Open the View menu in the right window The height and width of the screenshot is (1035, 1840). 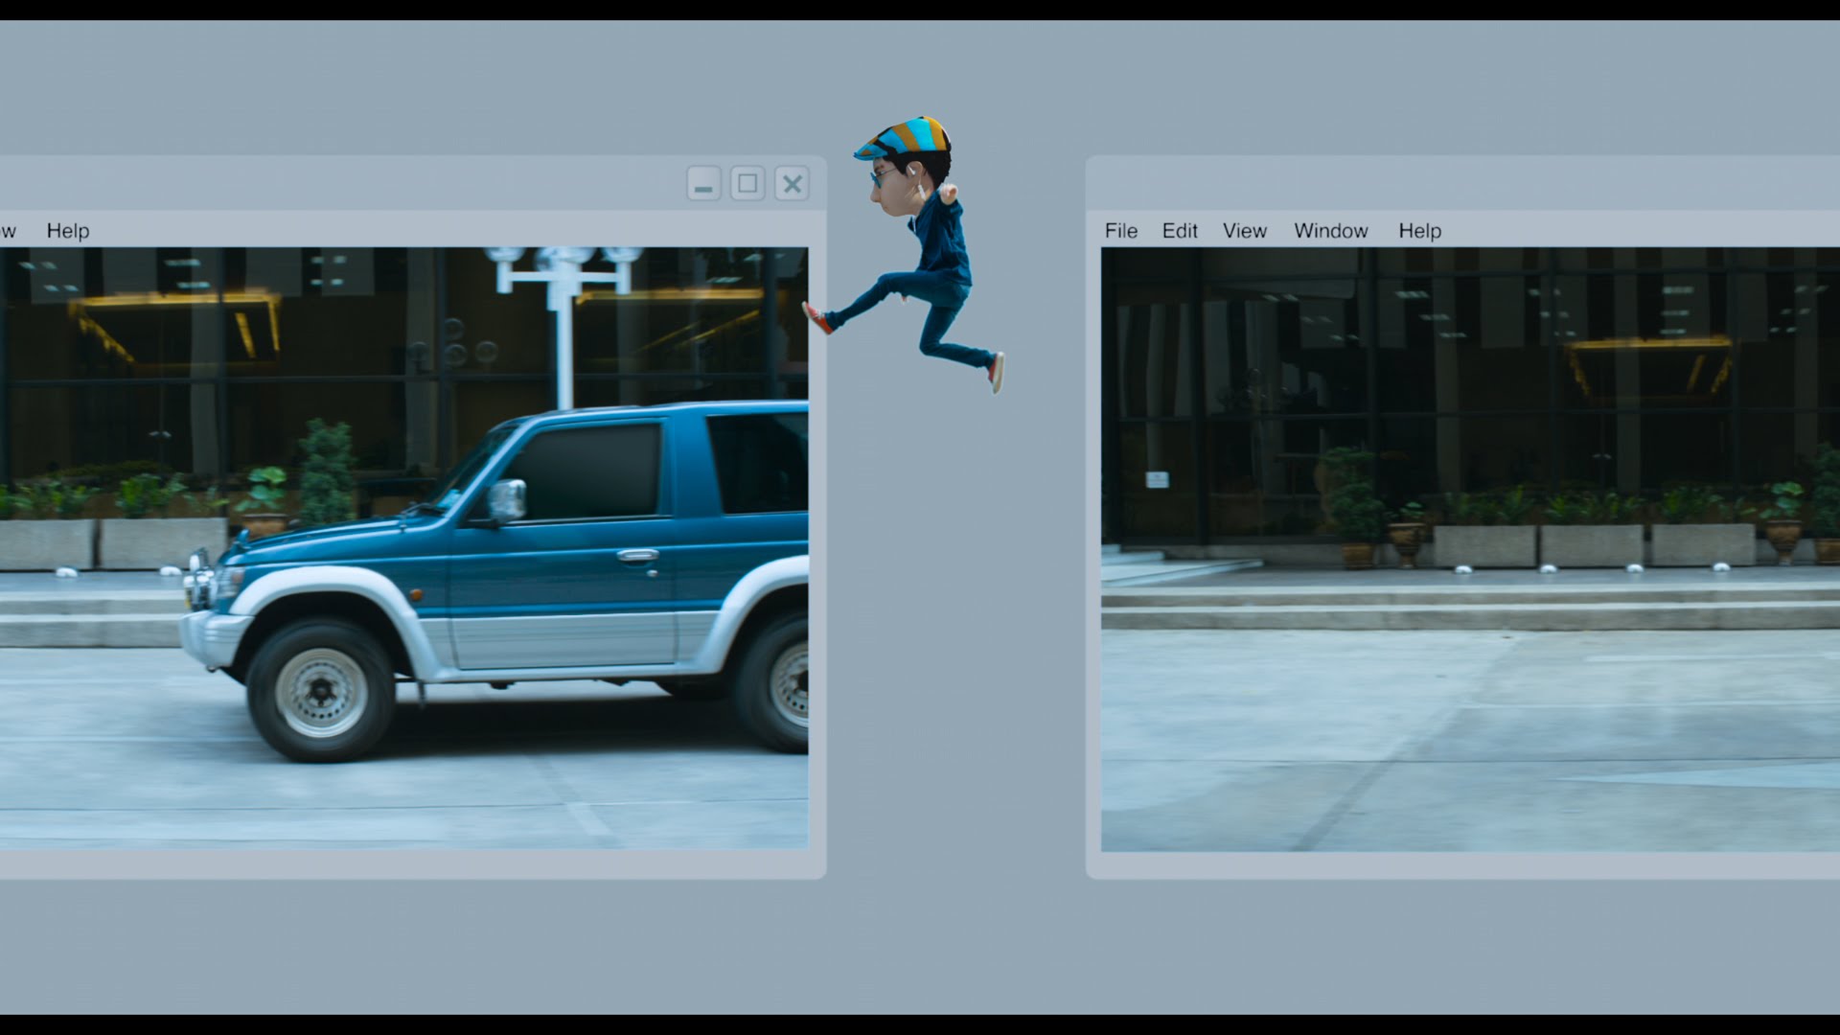[x=1244, y=231]
